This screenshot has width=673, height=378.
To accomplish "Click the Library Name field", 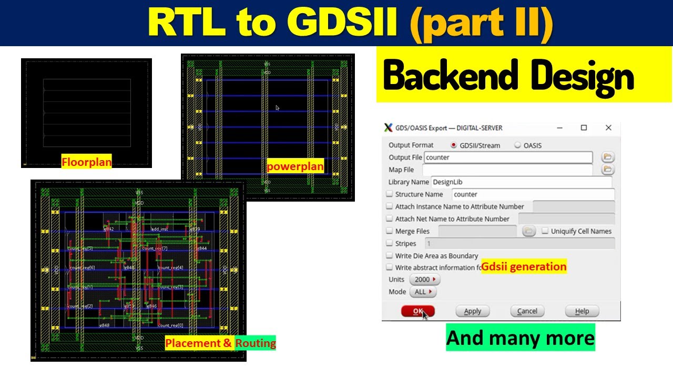I will 521,182.
